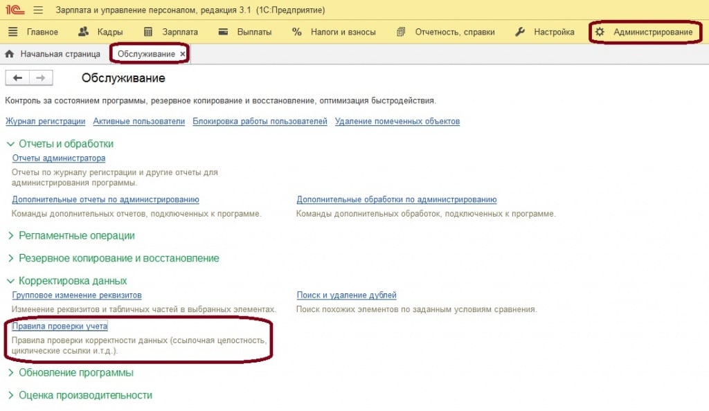This screenshot has width=709, height=411.
Task: Open Удаление помеченных объектов link
Action: (397, 121)
